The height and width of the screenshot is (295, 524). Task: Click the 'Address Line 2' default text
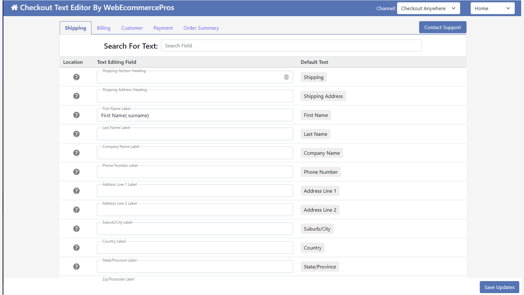(x=320, y=210)
